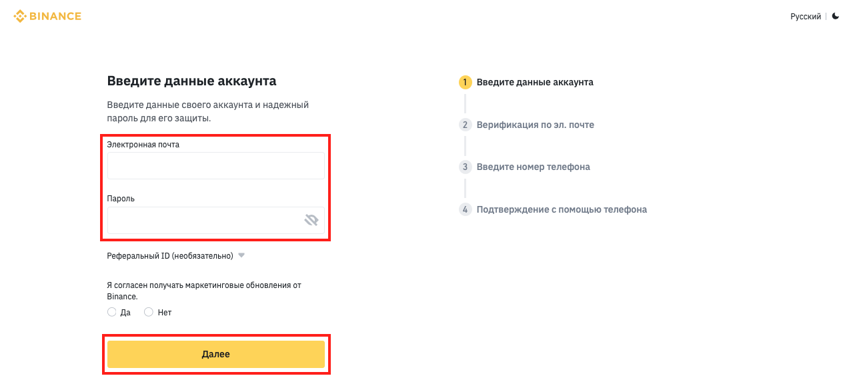Click the "Введите данные аккаунта" form heading

click(x=191, y=81)
